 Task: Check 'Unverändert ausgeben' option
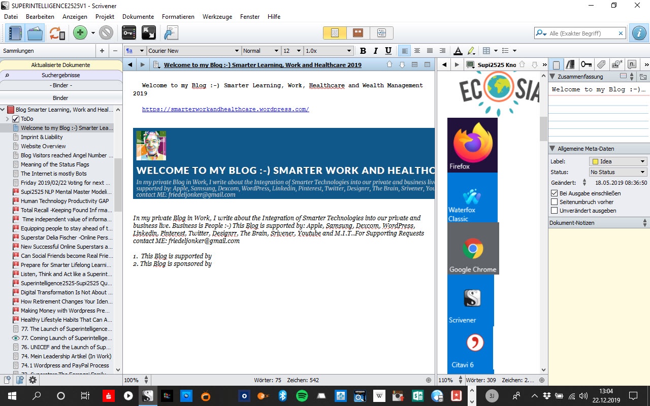[x=555, y=211]
